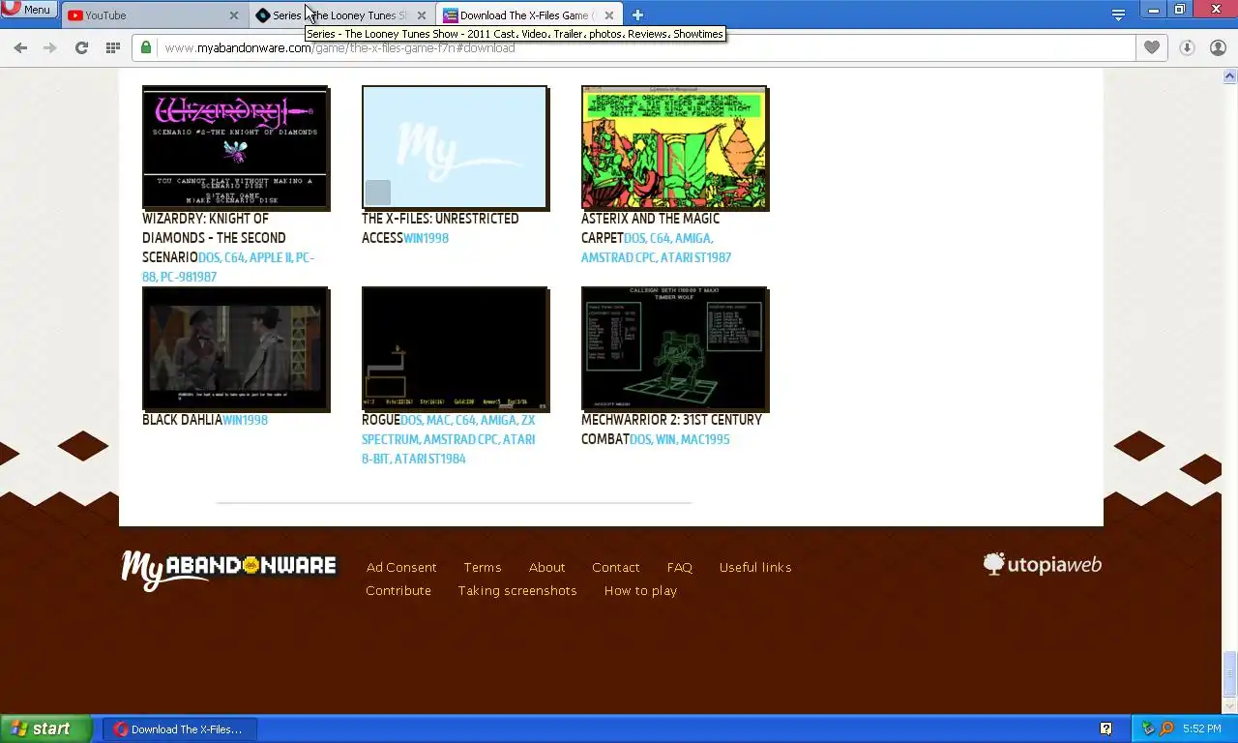This screenshot has width=1238, height=743.
Task: Open the Black Dahlia screenshot thumbnail
Action: [236, 348]
